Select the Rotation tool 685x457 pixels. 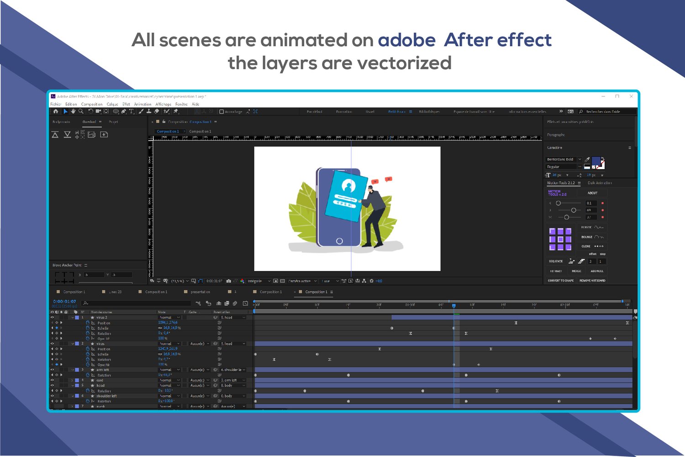pos(90,111)
